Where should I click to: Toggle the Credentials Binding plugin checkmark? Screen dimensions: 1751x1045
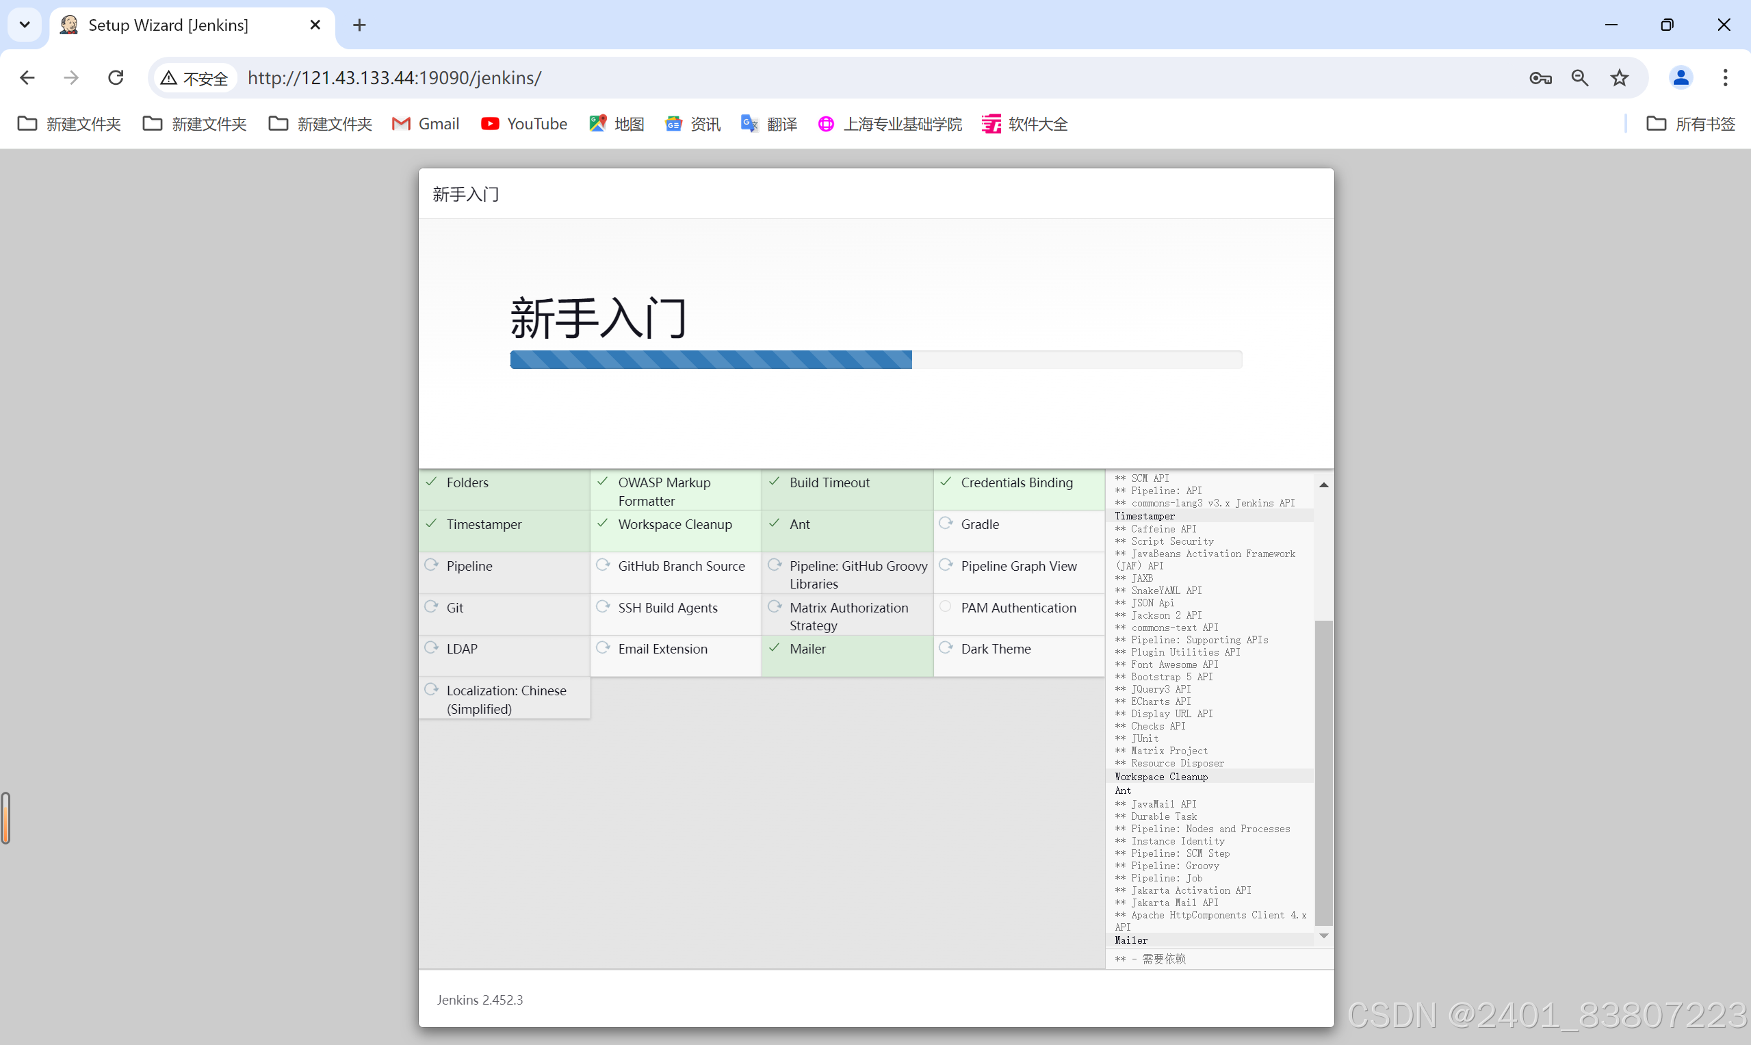coord(946,482)
